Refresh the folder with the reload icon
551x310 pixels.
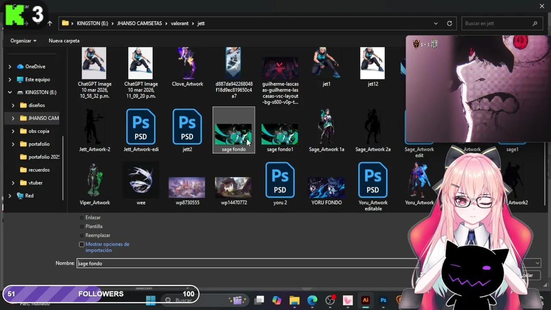[x=449, y=23]
